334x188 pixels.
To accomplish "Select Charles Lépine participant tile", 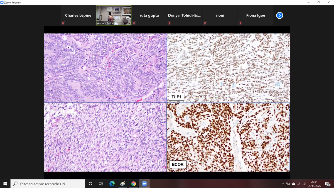I will tap(78, 15).
